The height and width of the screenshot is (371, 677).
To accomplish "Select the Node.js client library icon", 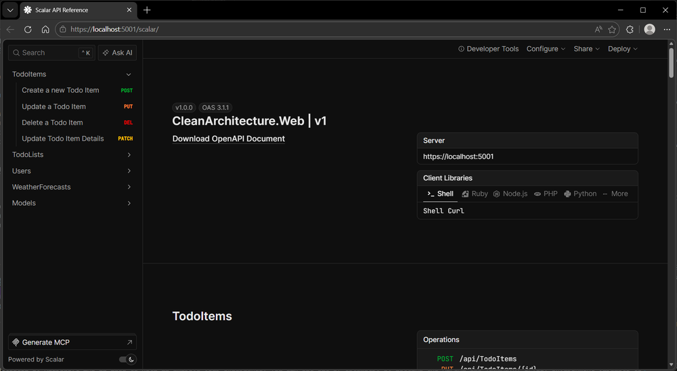I will (496, 194).
